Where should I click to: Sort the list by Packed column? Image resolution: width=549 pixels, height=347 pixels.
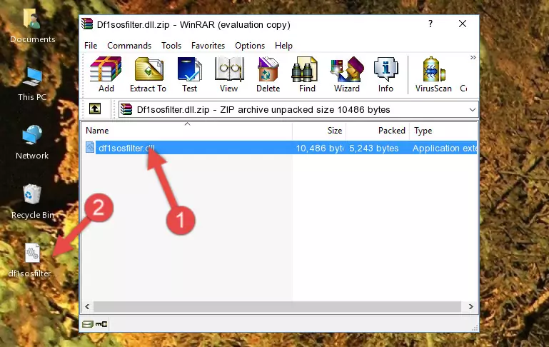378,131
